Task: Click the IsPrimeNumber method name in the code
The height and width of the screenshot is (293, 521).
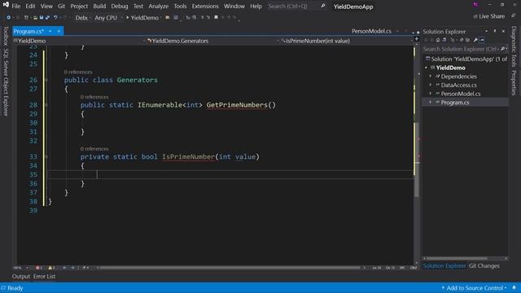Action: tap(188, 157)
